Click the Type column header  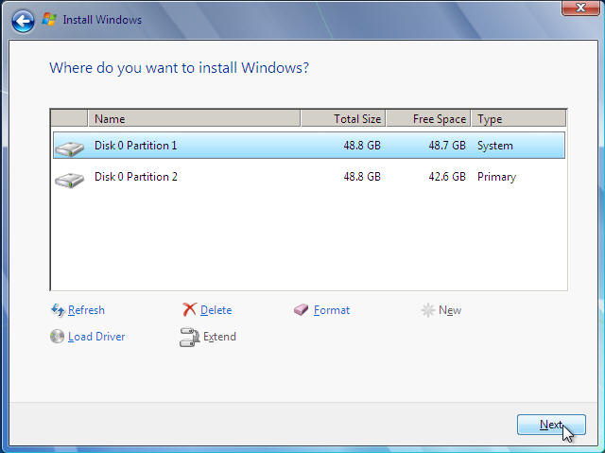[x=518, y=119]
